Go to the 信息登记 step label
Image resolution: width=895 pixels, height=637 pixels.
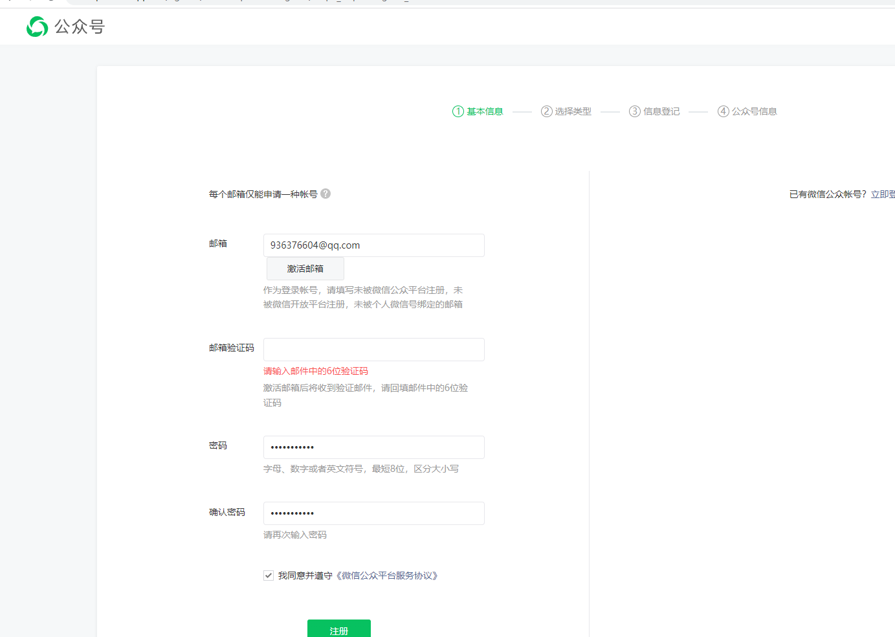point(661,111)
